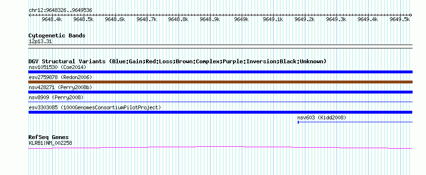This screenshot has width=426, height=175.
Task: Select the esv3303085 label text
Action: (95, 107)
